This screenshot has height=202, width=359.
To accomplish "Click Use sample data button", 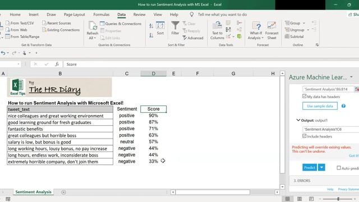I will (x=320, y=106).
